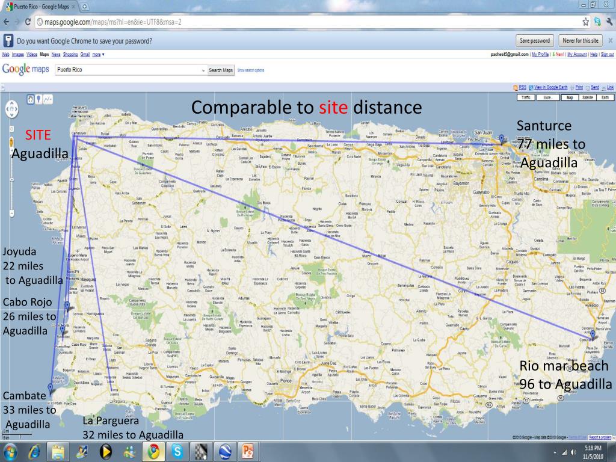The width and height of the screenshot is (616, 462).
Task: Click the bookmark star in address bar
Action: coord(585,22)
